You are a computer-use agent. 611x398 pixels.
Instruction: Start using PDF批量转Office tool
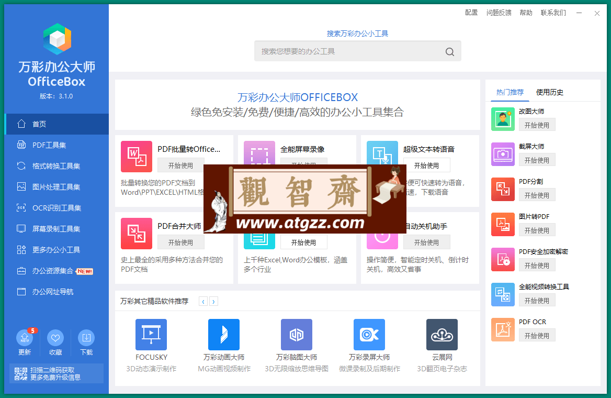[181, 165]
